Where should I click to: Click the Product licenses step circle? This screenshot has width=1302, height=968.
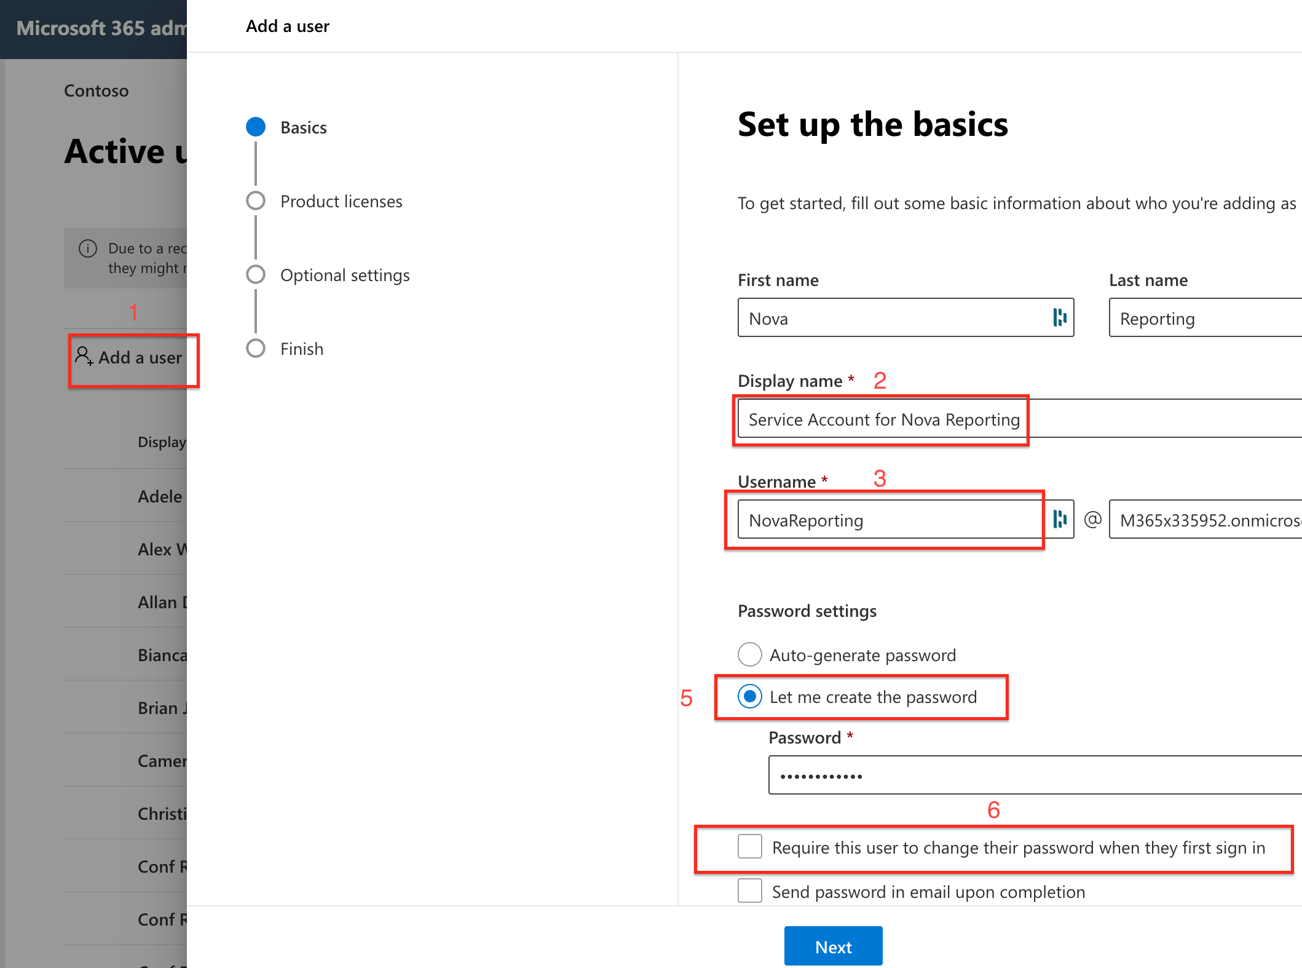[x=256, y=200]
